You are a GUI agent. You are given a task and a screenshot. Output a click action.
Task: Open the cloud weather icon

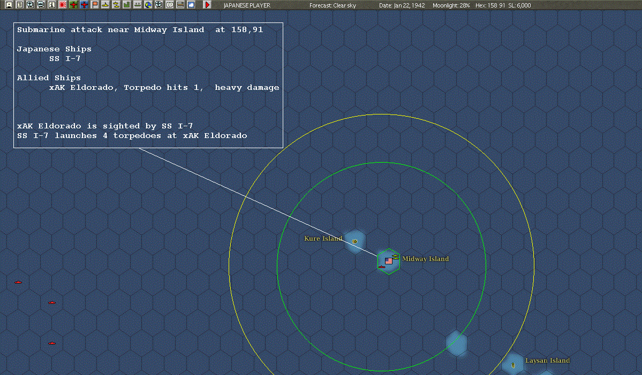[x=191, y=5]
